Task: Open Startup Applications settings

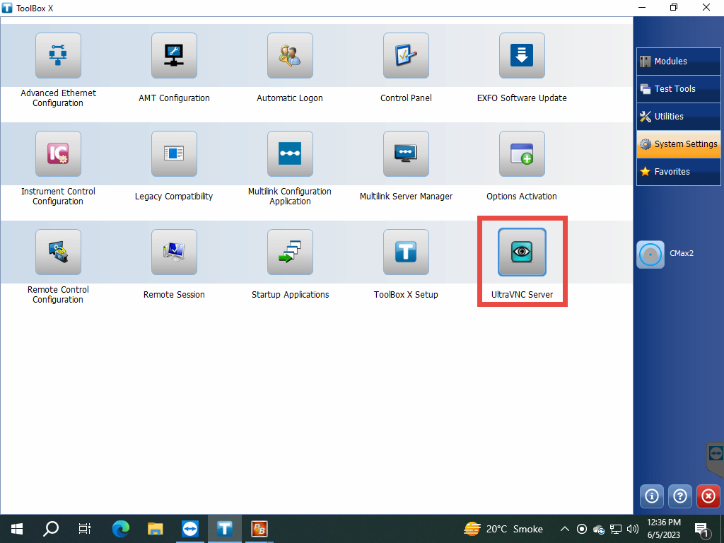Action: pyautogui.click(x=290, y=252)
